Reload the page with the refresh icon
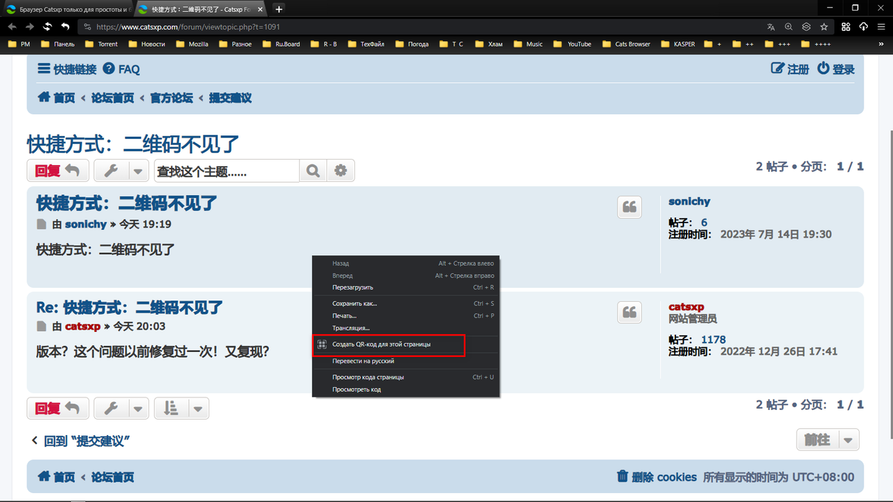Viewport: 893px width, 502px height. [x=47, y=26]
